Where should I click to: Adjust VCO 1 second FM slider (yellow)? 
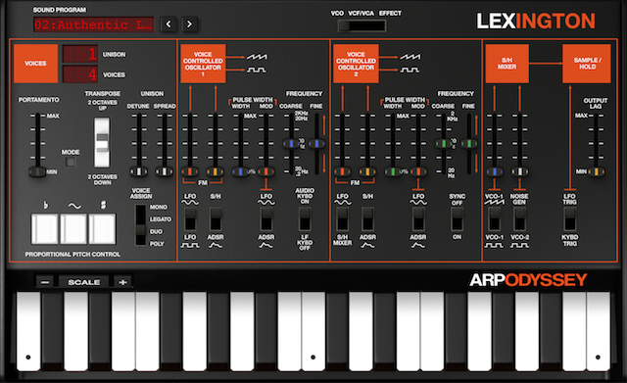[216, 172]
